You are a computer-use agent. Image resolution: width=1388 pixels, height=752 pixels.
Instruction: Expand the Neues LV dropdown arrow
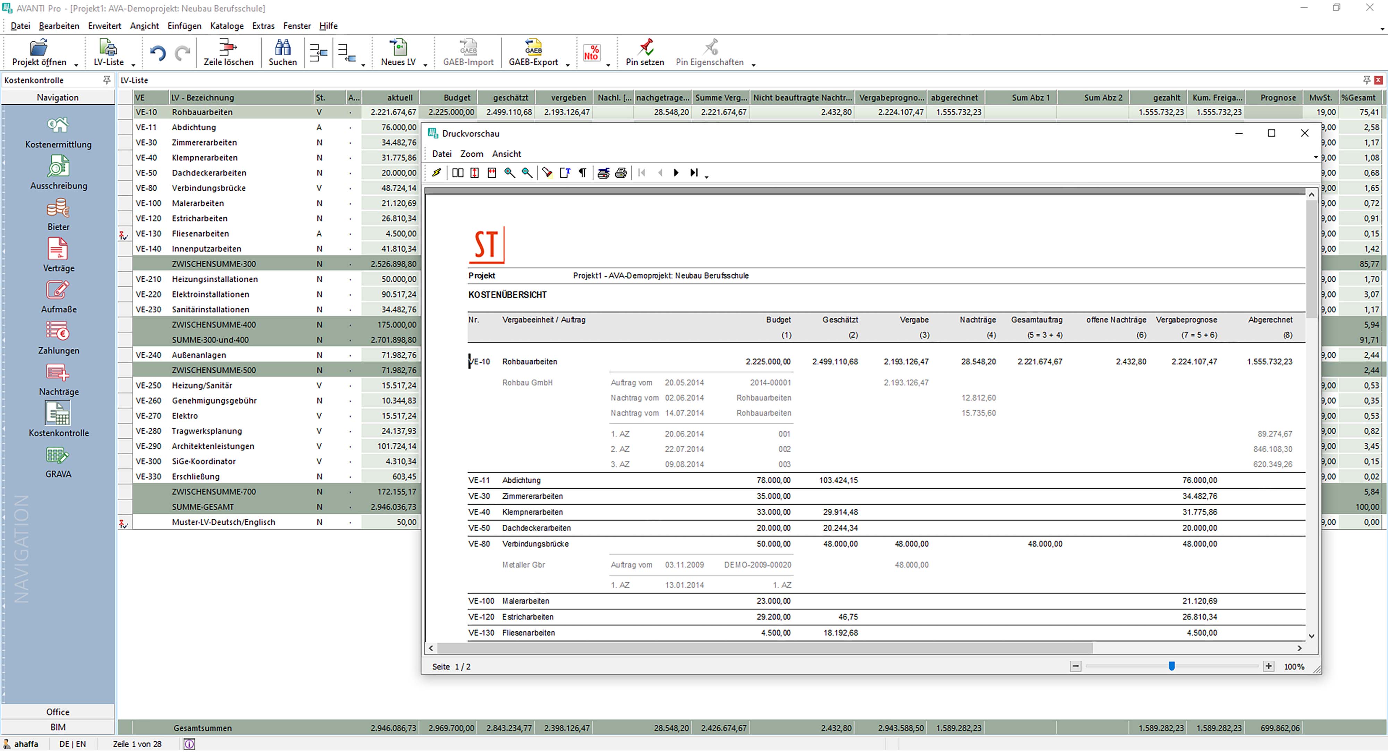425,65
